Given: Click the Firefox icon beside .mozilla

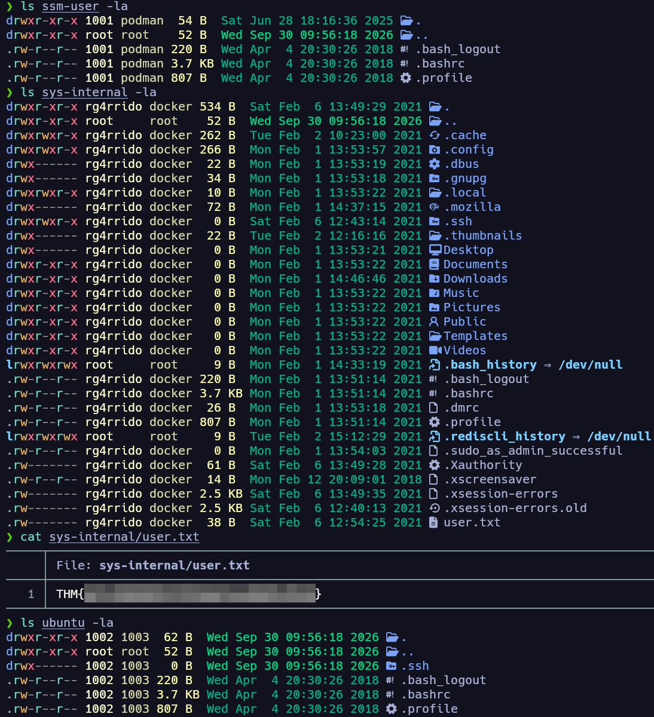Looking at the screenshot, I should pos(435,207).
